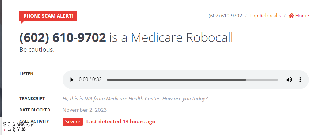The height and width of the screenshot is (135, 324).
Task: Click the house icon in breadcrumb
Action: (x=291, y=16)
